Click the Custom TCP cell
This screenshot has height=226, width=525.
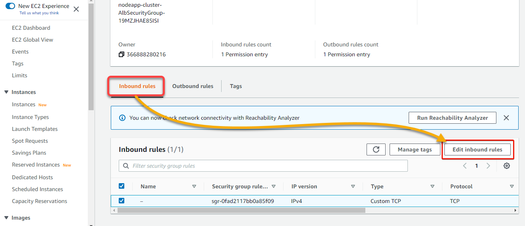386,201
